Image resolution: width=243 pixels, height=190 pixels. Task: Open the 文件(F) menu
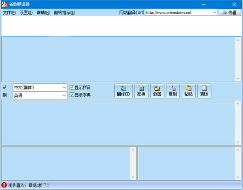click(x=9, y=13)
